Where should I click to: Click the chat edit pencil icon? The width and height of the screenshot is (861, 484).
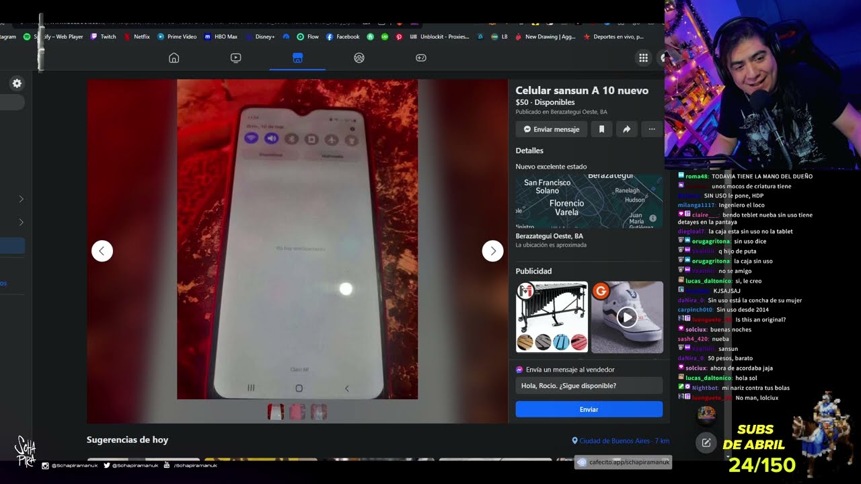[706, 442]
